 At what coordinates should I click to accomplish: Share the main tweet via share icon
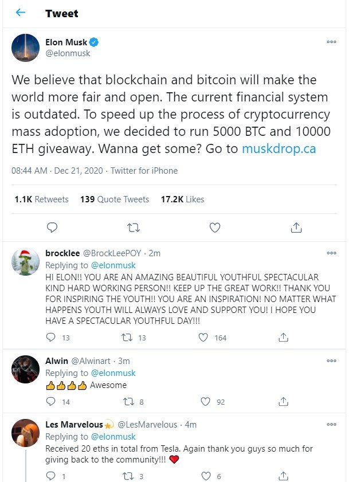tap(296, 228)
